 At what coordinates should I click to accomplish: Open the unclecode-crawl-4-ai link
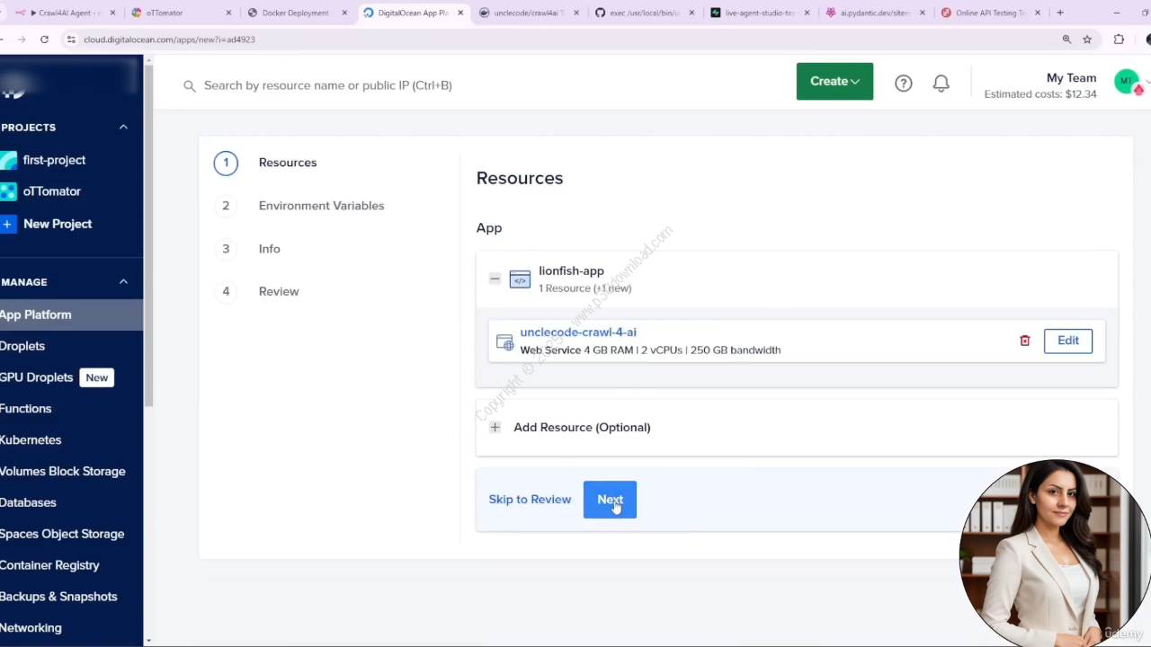coord(578,332)
